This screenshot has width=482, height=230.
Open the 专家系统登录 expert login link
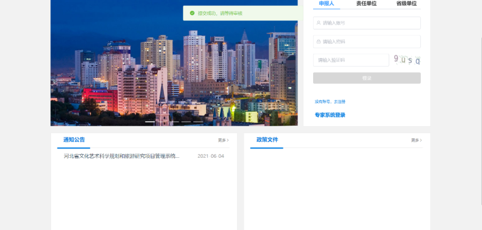click(330, 115)
